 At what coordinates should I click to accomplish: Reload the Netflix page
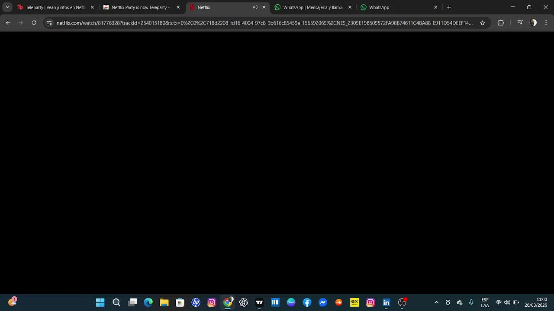34,23
